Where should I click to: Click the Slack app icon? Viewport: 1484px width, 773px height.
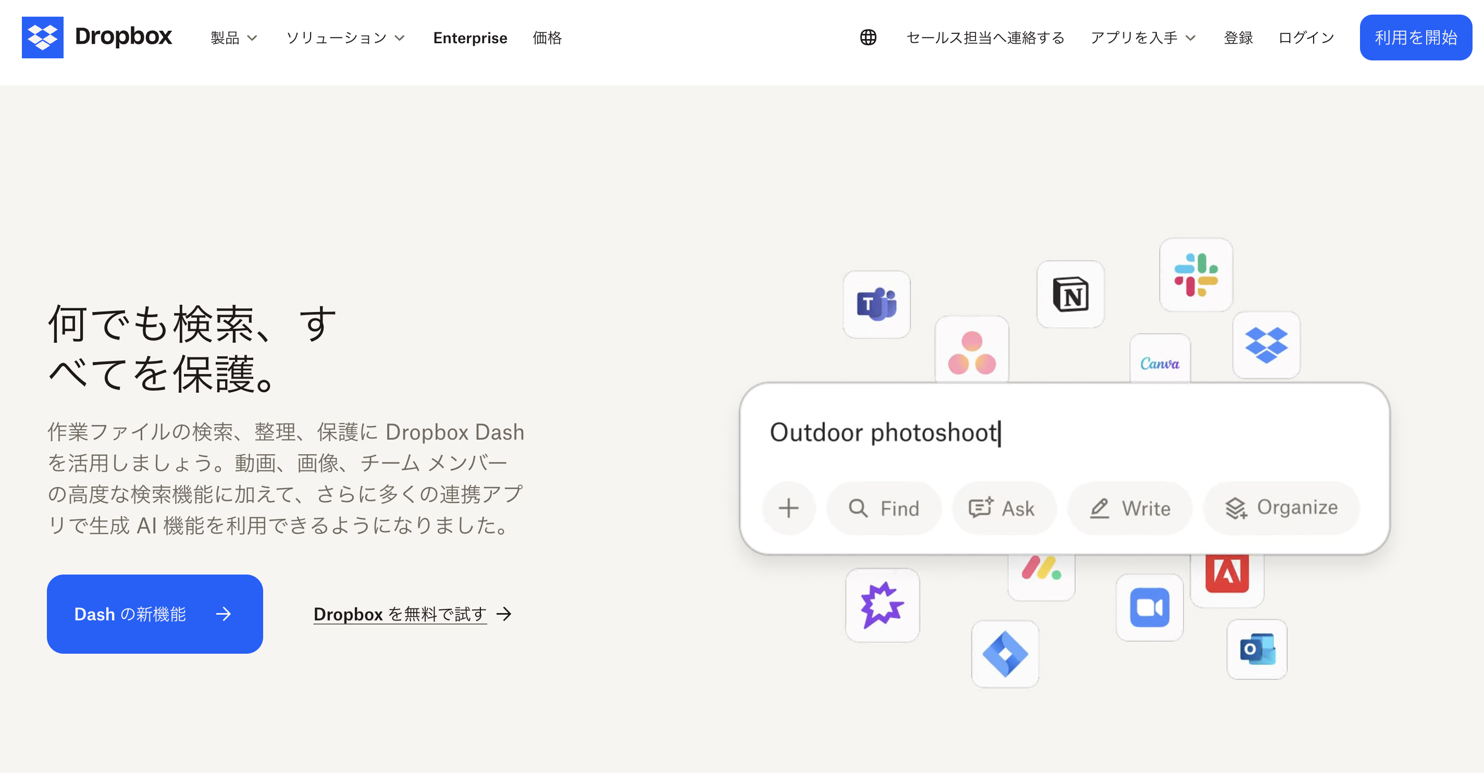click(x=1196, y=275)
